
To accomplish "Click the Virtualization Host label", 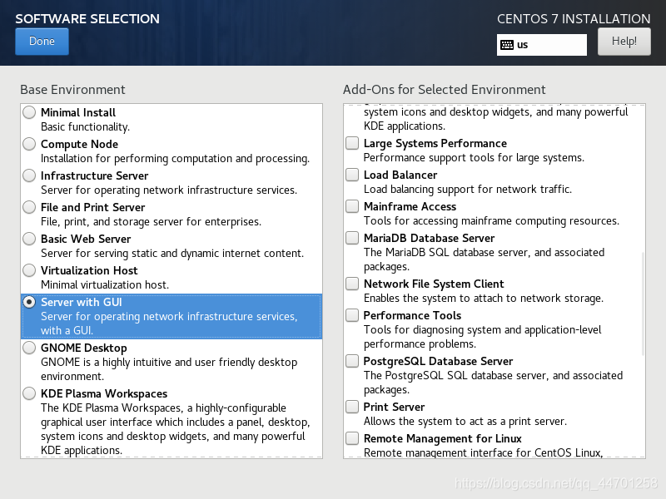I will click(89, 270).
